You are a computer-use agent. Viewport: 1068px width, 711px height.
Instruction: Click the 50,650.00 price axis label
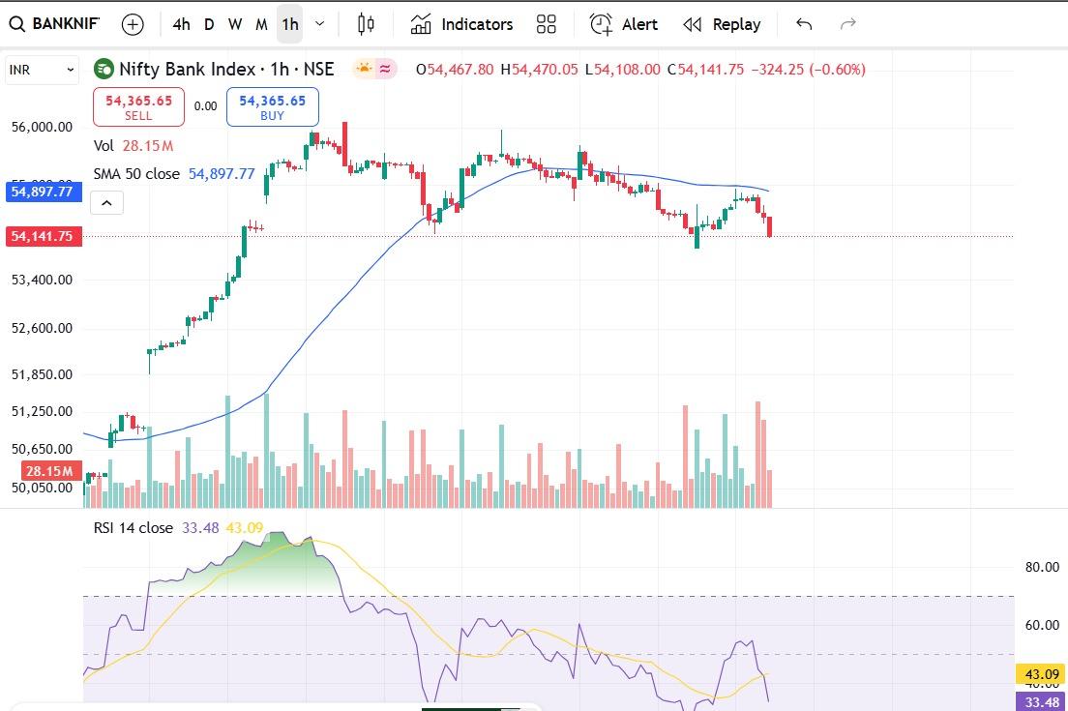(42, 449)
